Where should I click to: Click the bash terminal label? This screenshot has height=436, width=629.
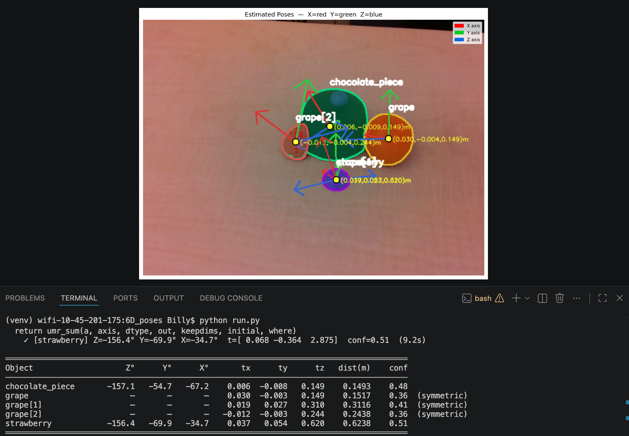(483, 298)
